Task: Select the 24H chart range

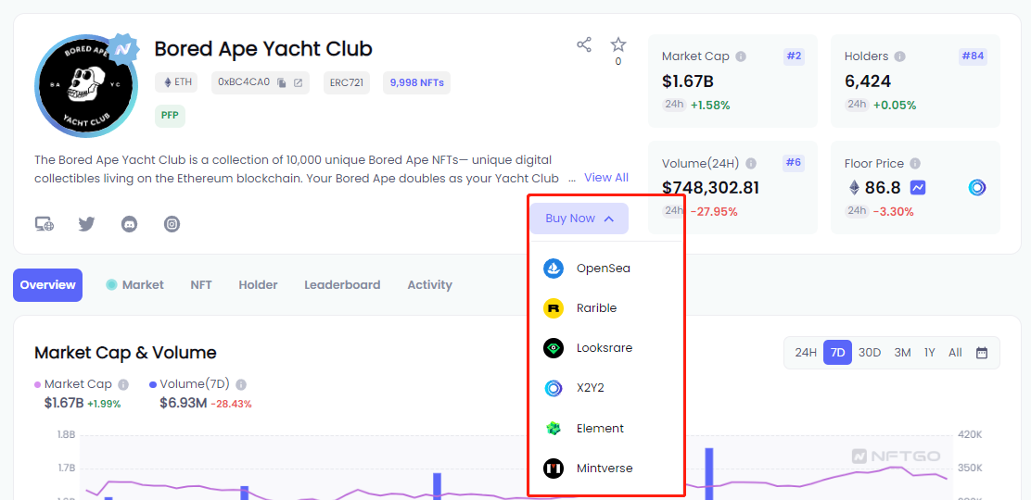Action: [x=806, y=352]
